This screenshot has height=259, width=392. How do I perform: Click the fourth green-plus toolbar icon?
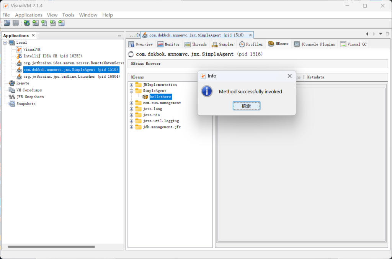(x=53, y=23)
